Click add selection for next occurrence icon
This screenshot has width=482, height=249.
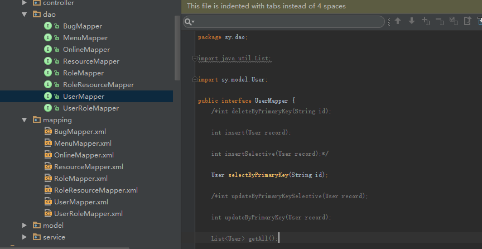(426, 21)
